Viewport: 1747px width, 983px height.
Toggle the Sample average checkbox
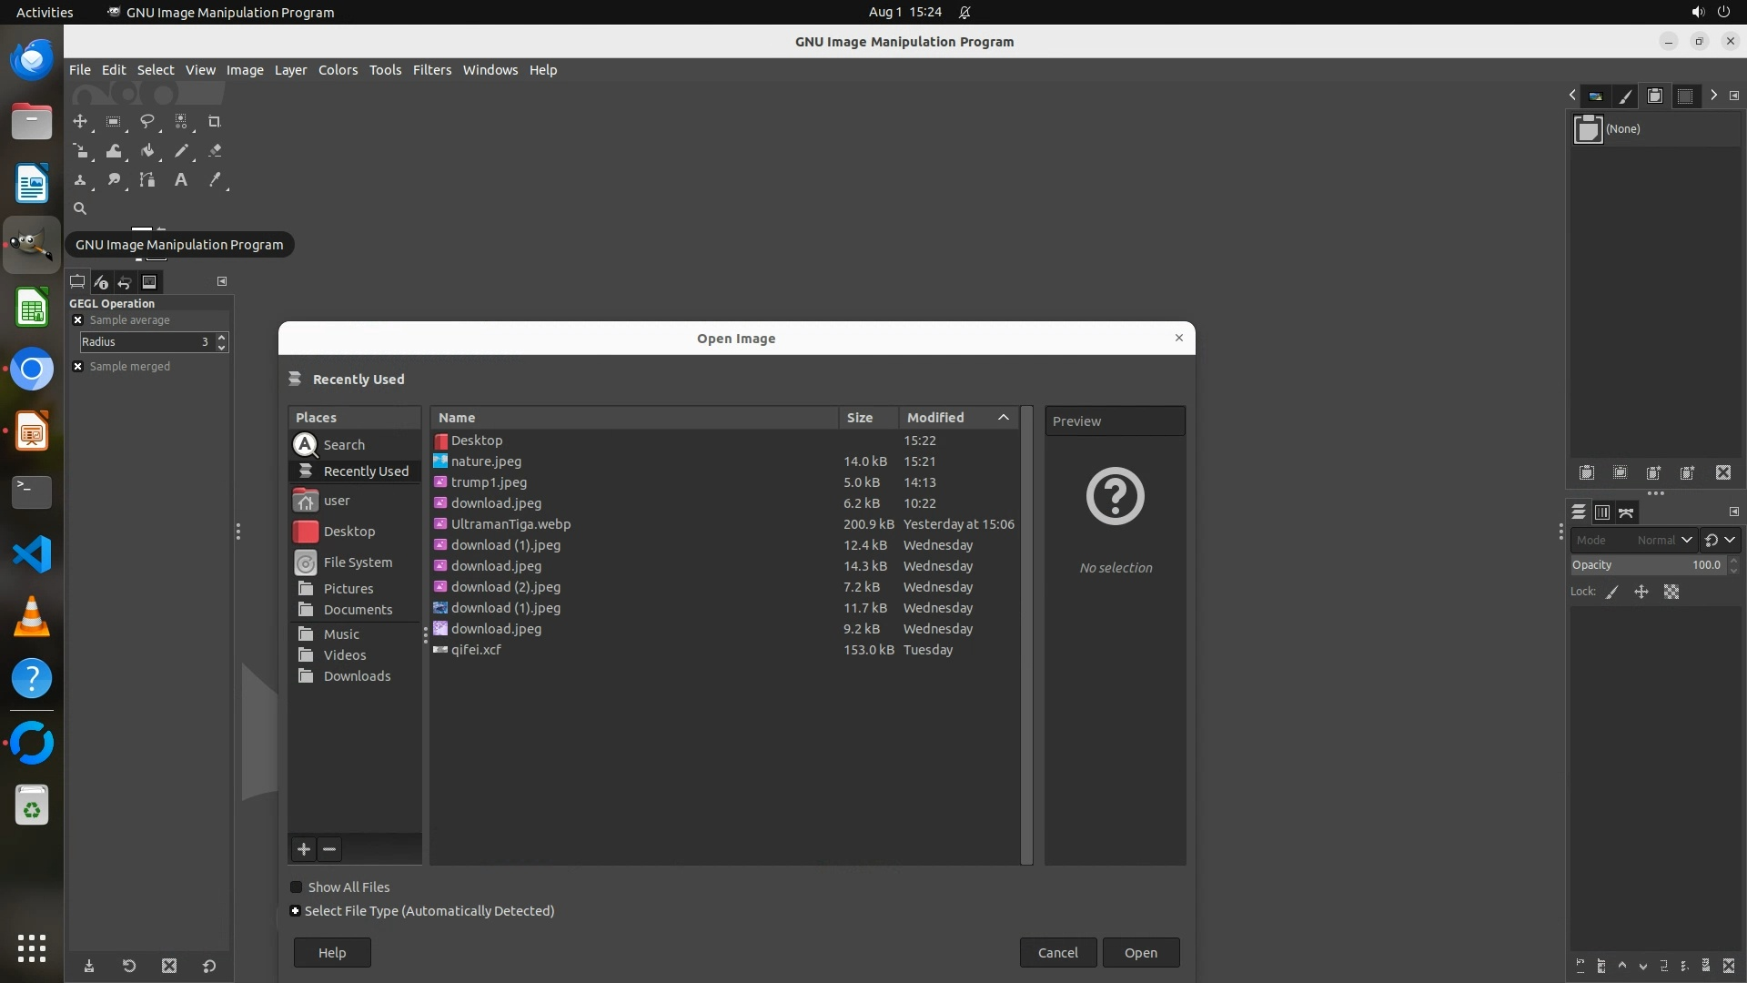[78, 320]
